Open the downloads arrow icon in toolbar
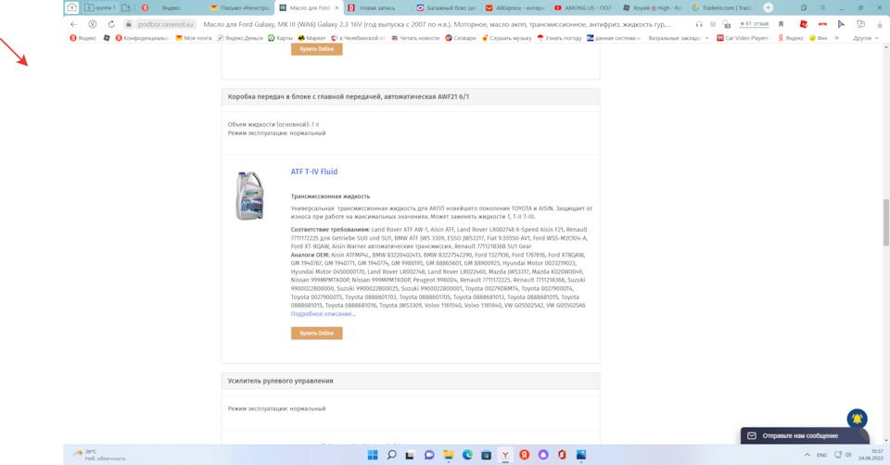The height and width of the screenshot is (465, 890). click(x=879, y=24)
